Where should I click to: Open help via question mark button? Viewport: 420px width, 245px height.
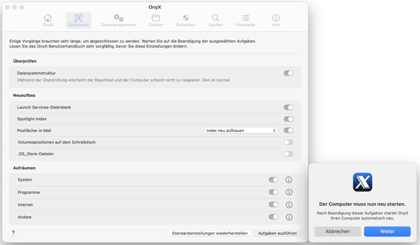pyautogui.click(x=13, y=233)
